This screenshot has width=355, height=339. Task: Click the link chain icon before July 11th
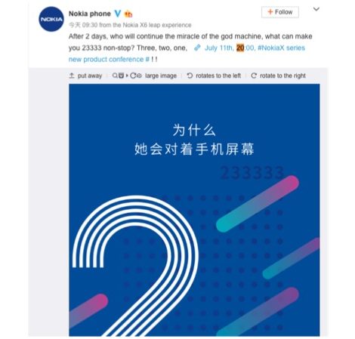pos(197,48)
